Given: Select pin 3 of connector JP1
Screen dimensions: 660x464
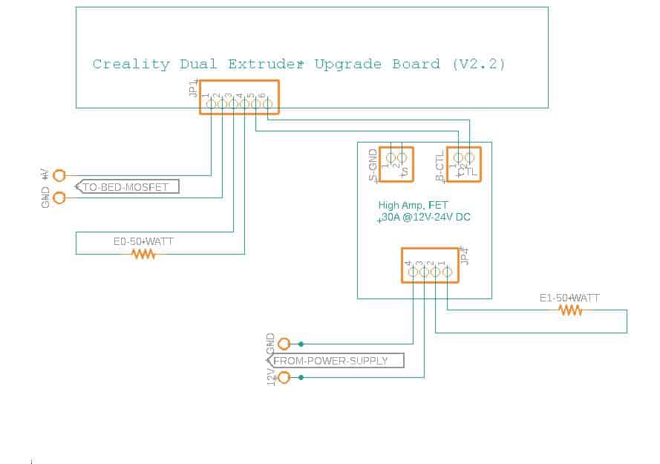Looking at the screenshot, I should (x=233, y=104).
